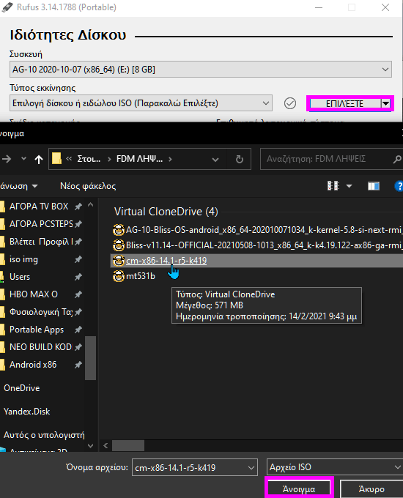Viewport: 403px width, 498px height.
Task: Click Νέος φάκελος
Action: [x=88, y=186]
